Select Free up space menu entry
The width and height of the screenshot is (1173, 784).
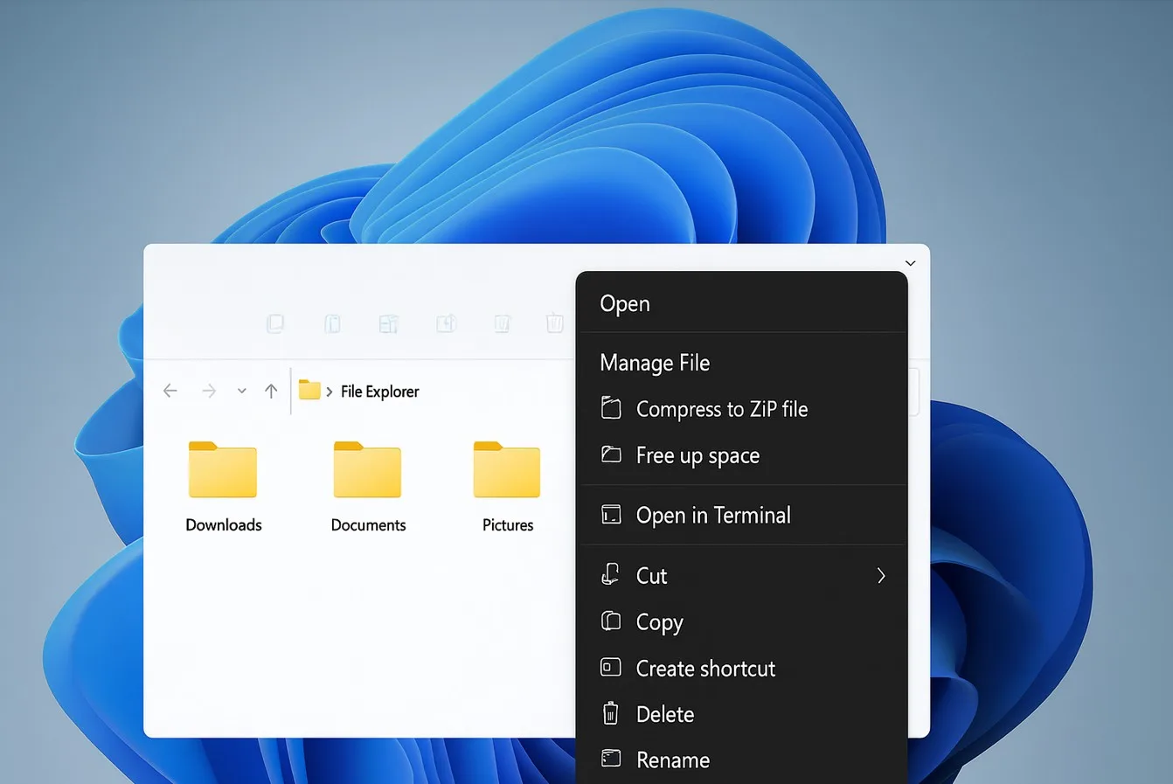(697, 455)
